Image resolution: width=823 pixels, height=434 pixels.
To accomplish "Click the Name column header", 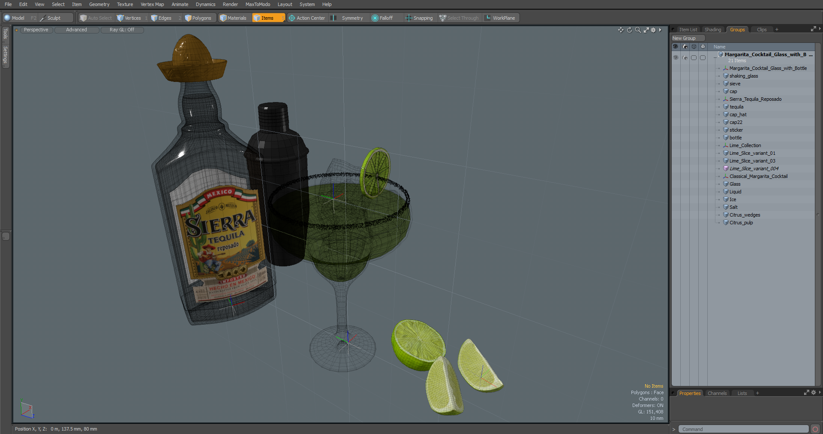I will (x=720, y=47).
